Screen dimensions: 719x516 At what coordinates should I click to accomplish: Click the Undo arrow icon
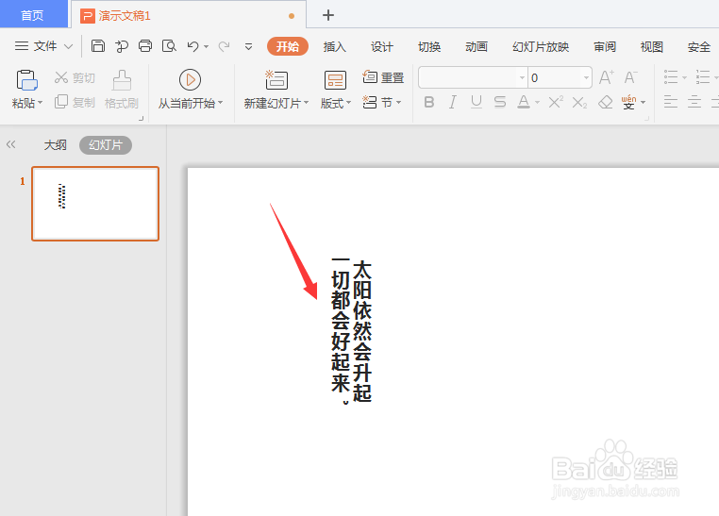(192, 46)
